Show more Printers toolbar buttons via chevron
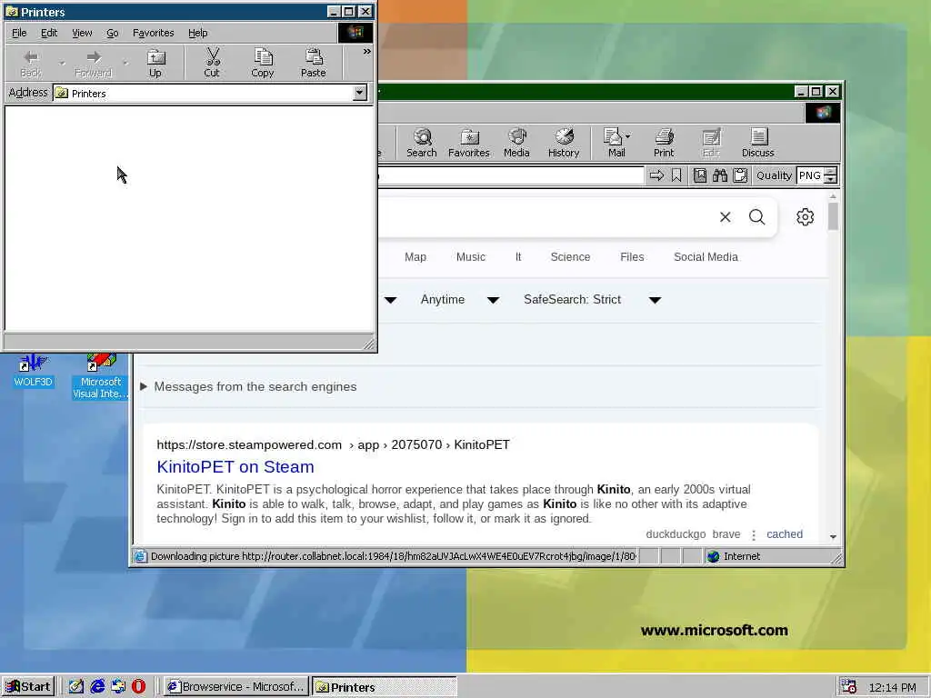931x698 pixels. coord(367,52)
